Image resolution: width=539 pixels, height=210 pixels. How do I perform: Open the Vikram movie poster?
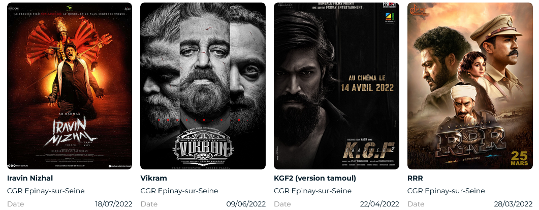tap(203, 86)
